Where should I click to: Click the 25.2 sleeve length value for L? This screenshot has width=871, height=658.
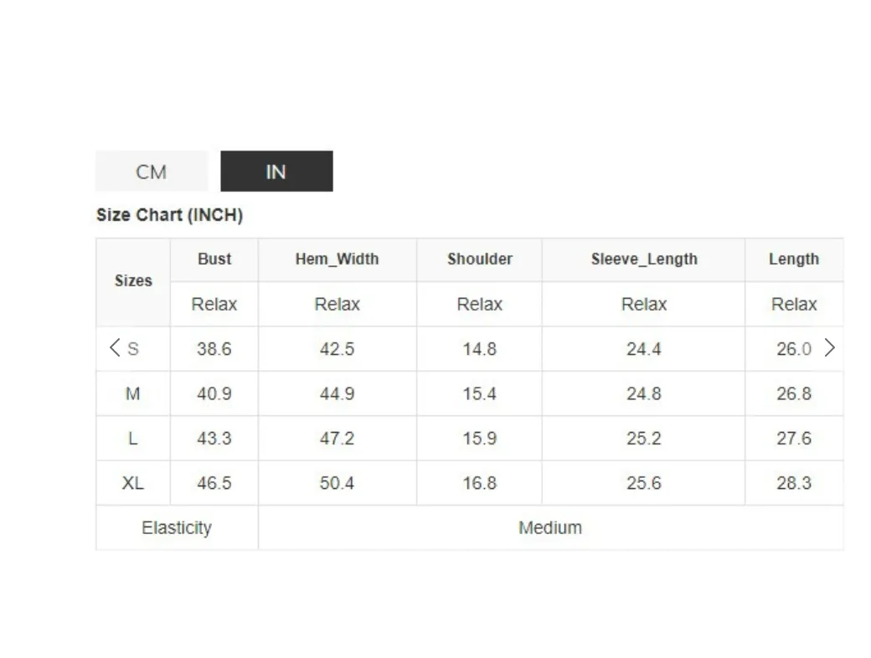[644, 439]
